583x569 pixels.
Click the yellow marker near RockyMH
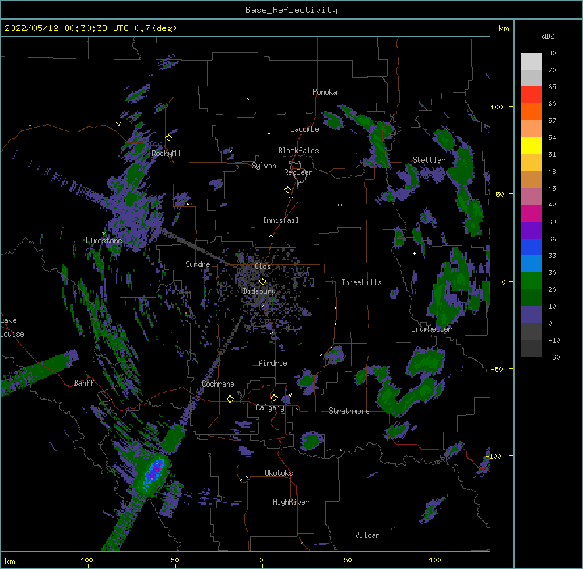coord(169,138)
